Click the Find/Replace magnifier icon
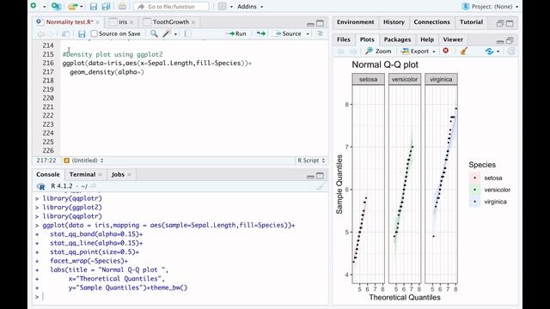Viewport: 550px width, 309px height. coord(154,33)
